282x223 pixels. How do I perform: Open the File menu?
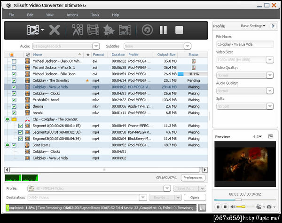pos(11,15)
